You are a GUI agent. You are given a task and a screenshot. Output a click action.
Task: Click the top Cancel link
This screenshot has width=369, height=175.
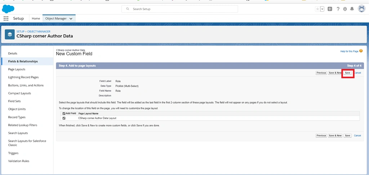357,73
